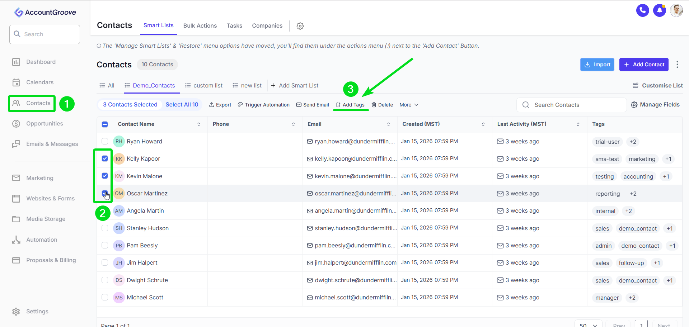Uncheck Kevin Malone's checkbox
The height and width of the screenshot is (327, 689).
[x=105, y=176]
